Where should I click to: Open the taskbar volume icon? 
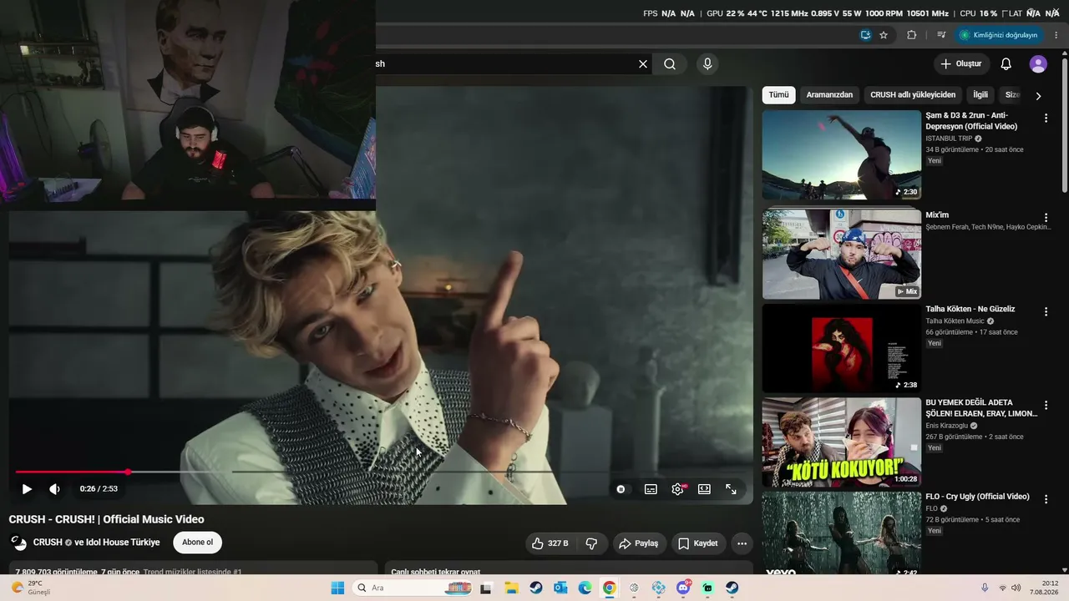click(1016, 588)
